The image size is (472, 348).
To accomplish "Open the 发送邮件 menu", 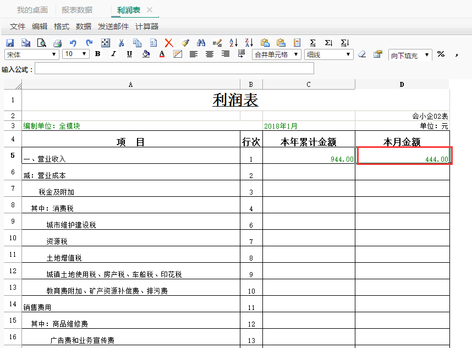I will 113,26.
